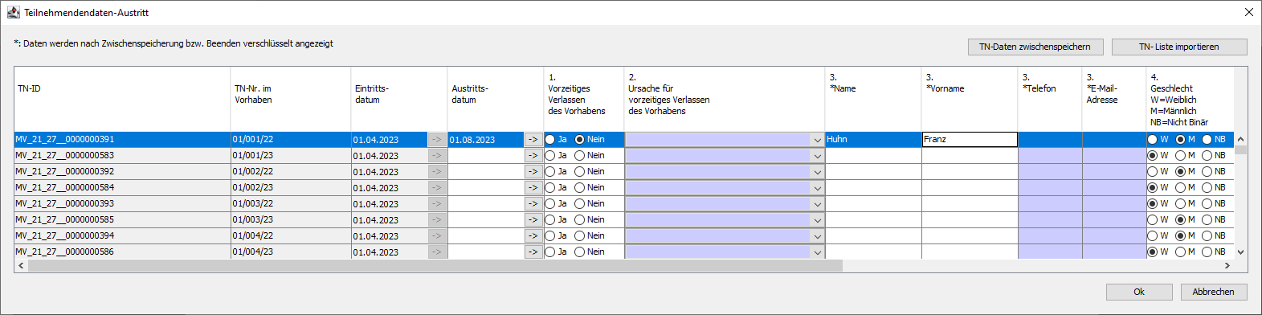Click the TN-ID column header
The height and width of the screenshot is (315, 1262).
tap(122, 99)
